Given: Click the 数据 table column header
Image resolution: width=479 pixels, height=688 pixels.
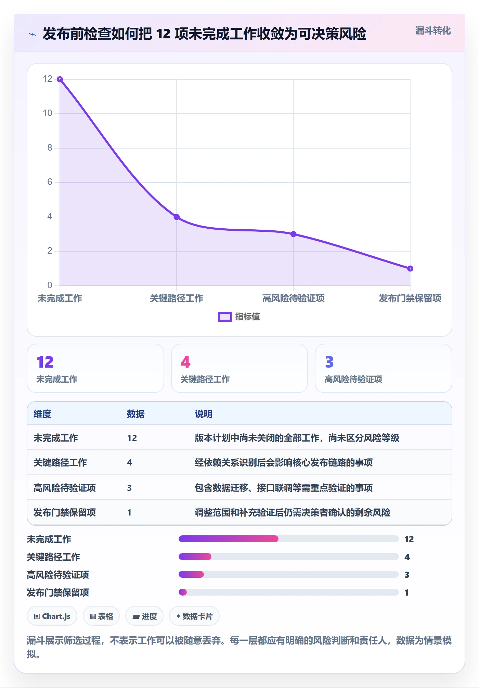Looking at the screenshot, I should click(136, 414).
